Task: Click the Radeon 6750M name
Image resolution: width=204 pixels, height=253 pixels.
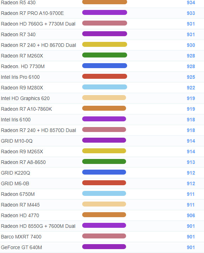Action: pyautogui.click(x=18, y=194)
